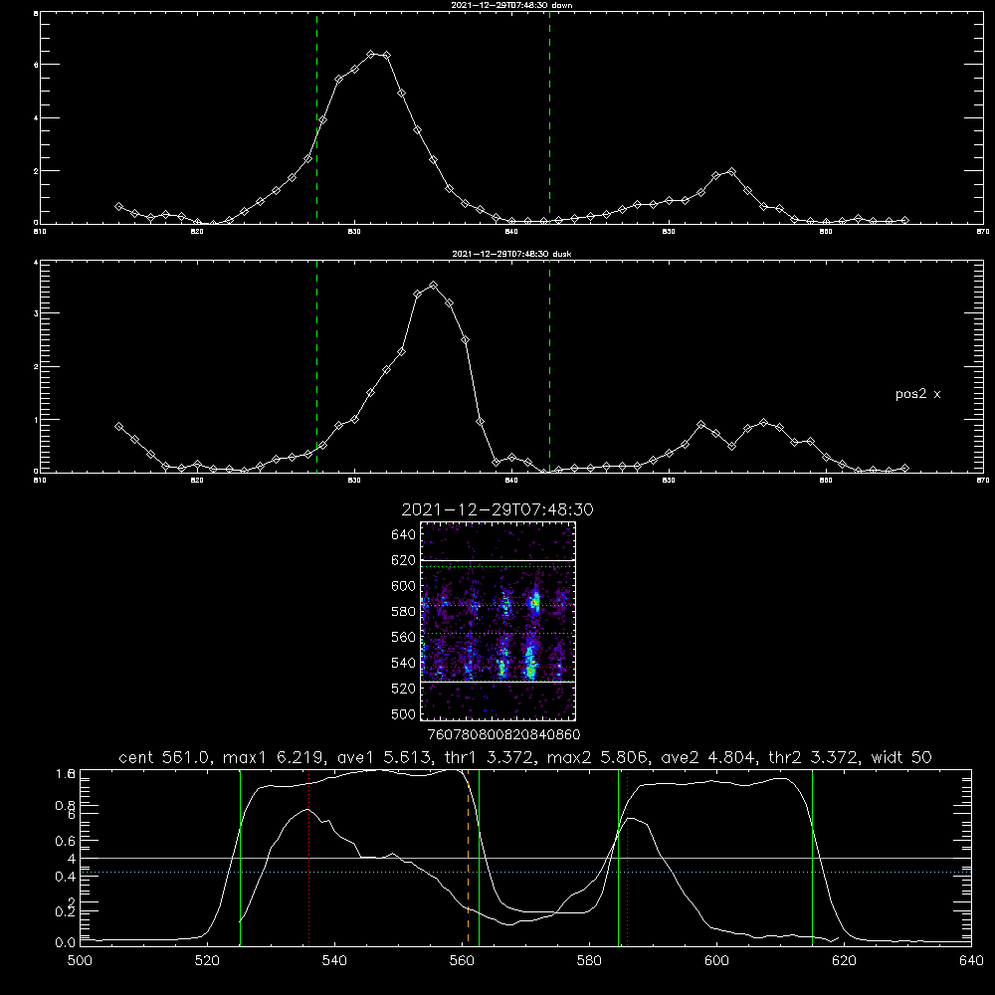The height and width of the screenshot is (995, 995).
Task: Click the 580 label on heatmap y-axis
Action: [404, 612]
